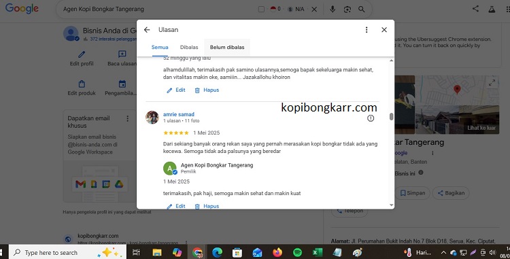Viewport: 510px width, 259px height.
Task: Open Paint from the taskbar
Action: click(358, 252)
